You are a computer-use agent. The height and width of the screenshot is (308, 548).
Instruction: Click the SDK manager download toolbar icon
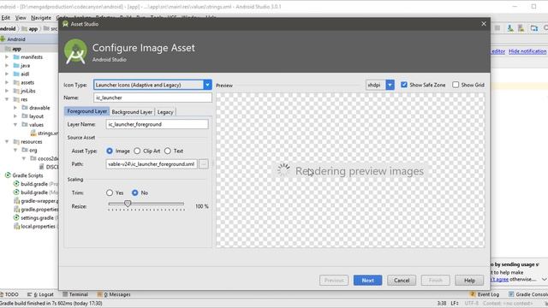[510, 28]
